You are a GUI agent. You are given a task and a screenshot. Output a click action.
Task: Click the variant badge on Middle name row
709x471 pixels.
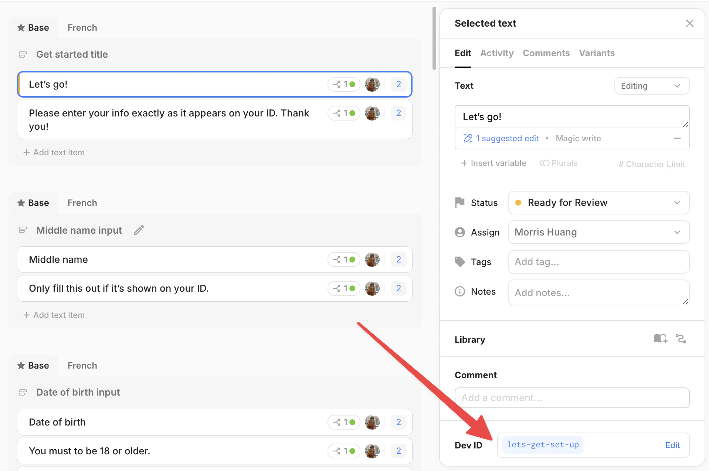click(x=344, y=260)
